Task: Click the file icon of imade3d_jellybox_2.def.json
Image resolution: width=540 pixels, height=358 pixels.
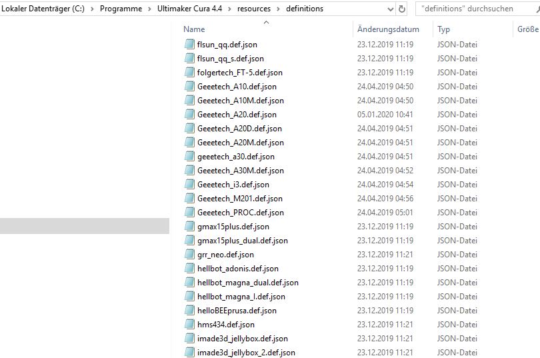Action: (189, 352)
